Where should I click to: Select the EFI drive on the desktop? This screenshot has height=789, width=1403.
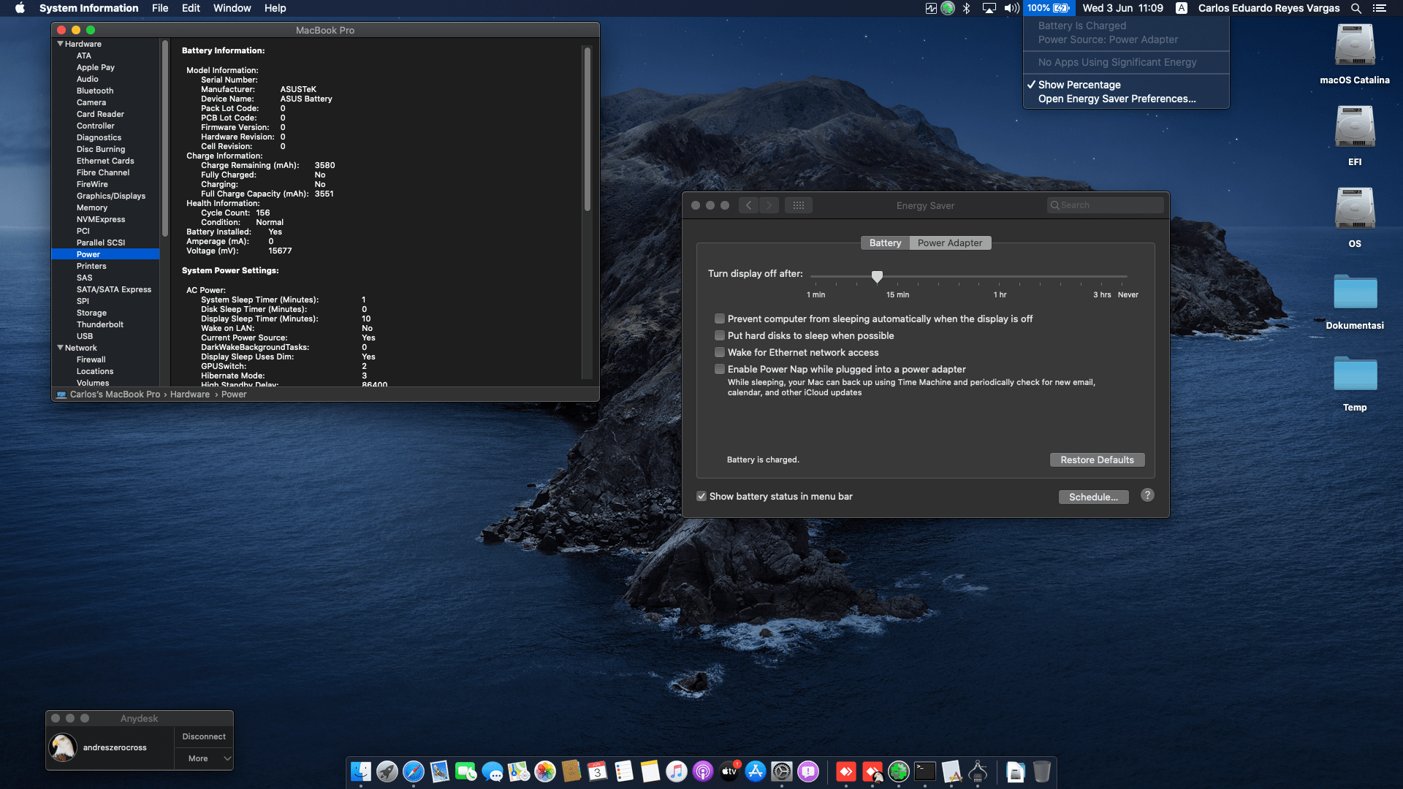pyautogui.click(x=1355, y=135)
